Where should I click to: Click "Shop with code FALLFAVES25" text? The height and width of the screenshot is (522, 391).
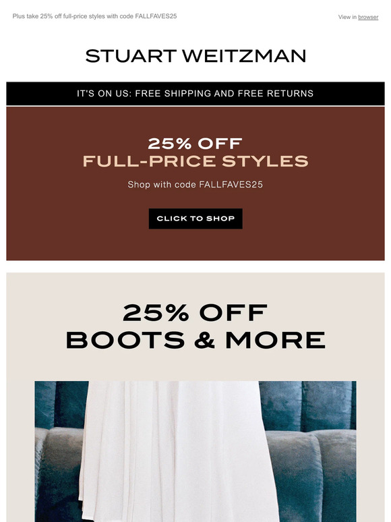click(195, 184)
